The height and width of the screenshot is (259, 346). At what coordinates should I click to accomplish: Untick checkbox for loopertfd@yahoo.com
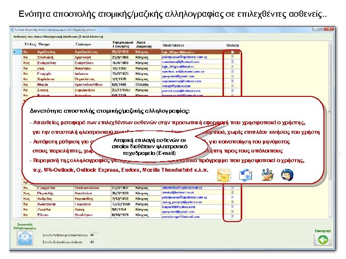(233, 207)
